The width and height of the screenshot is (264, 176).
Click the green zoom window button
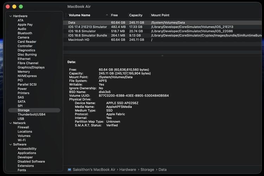[21, 7]
